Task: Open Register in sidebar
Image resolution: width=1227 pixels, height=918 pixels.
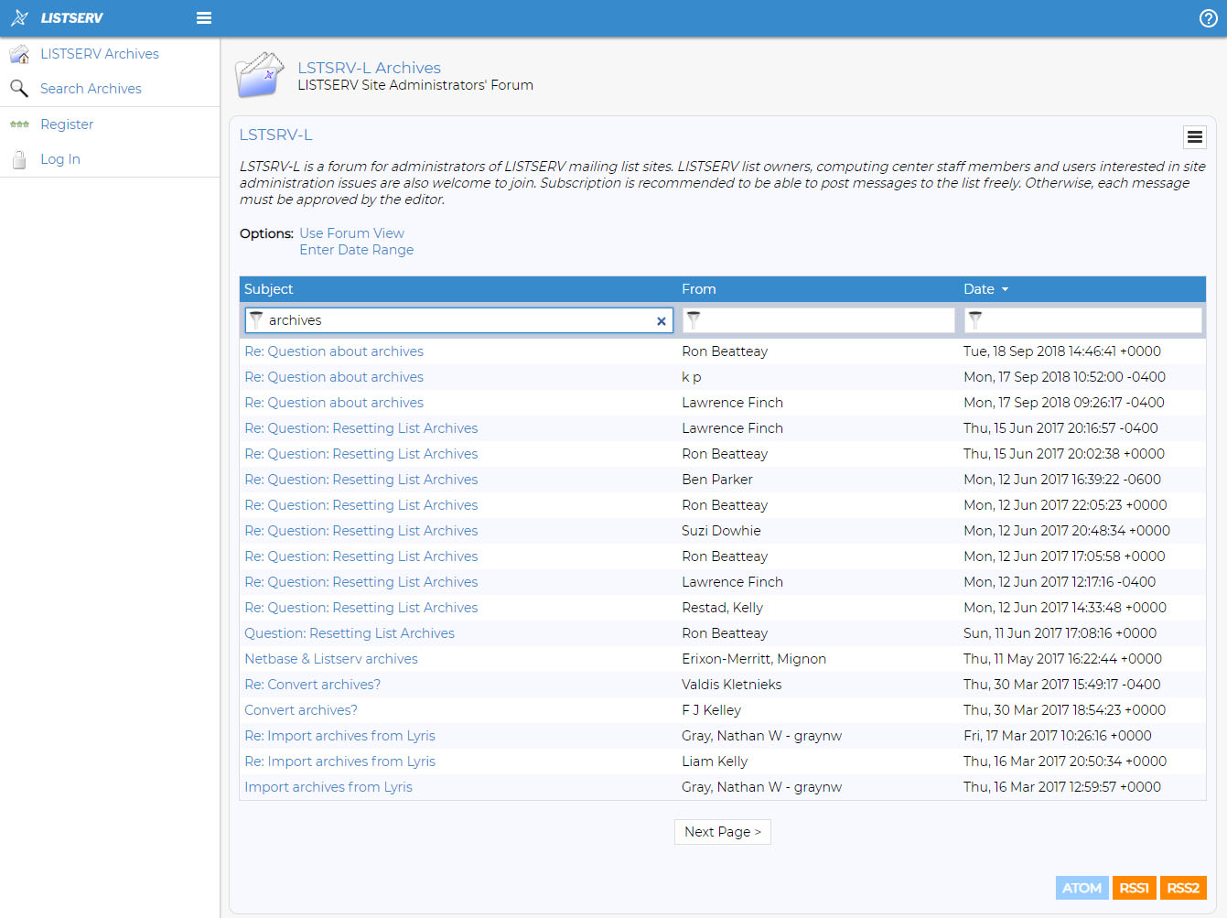Action: click(67, 124)
